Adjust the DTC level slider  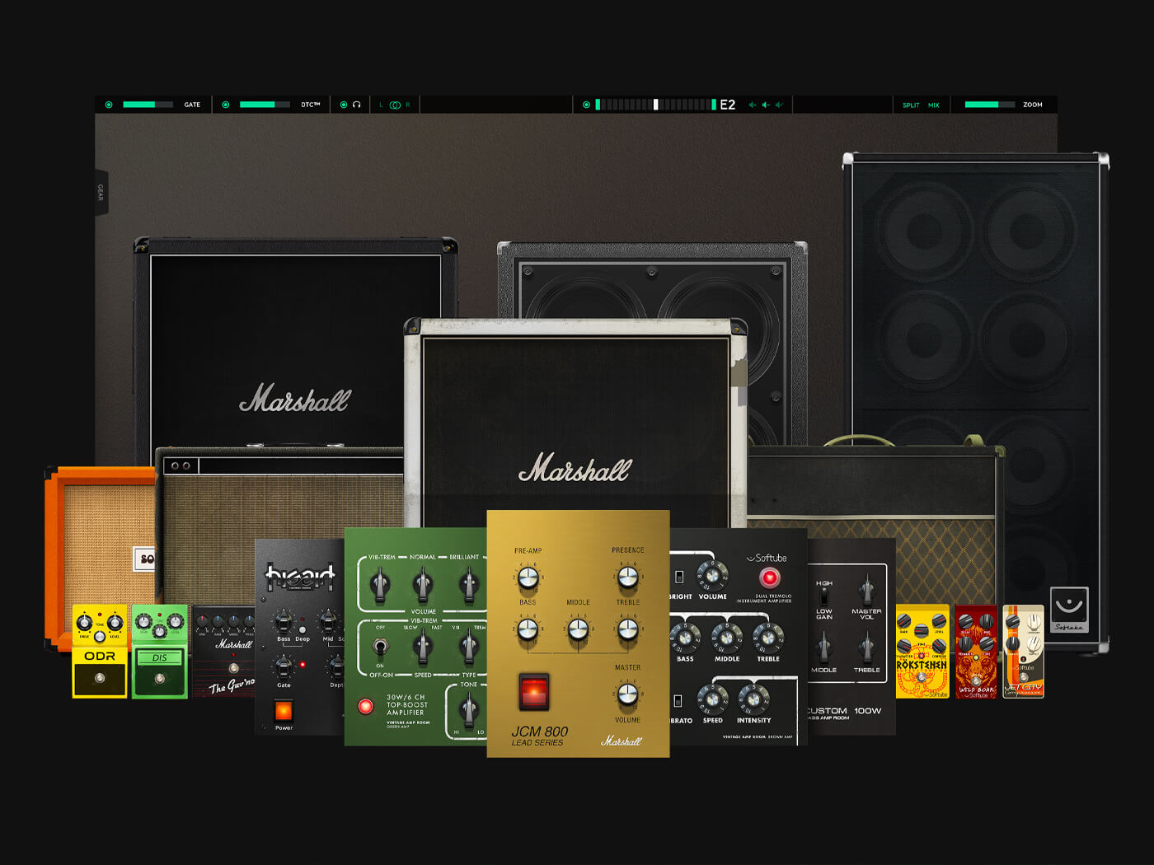tap(265, 105)
